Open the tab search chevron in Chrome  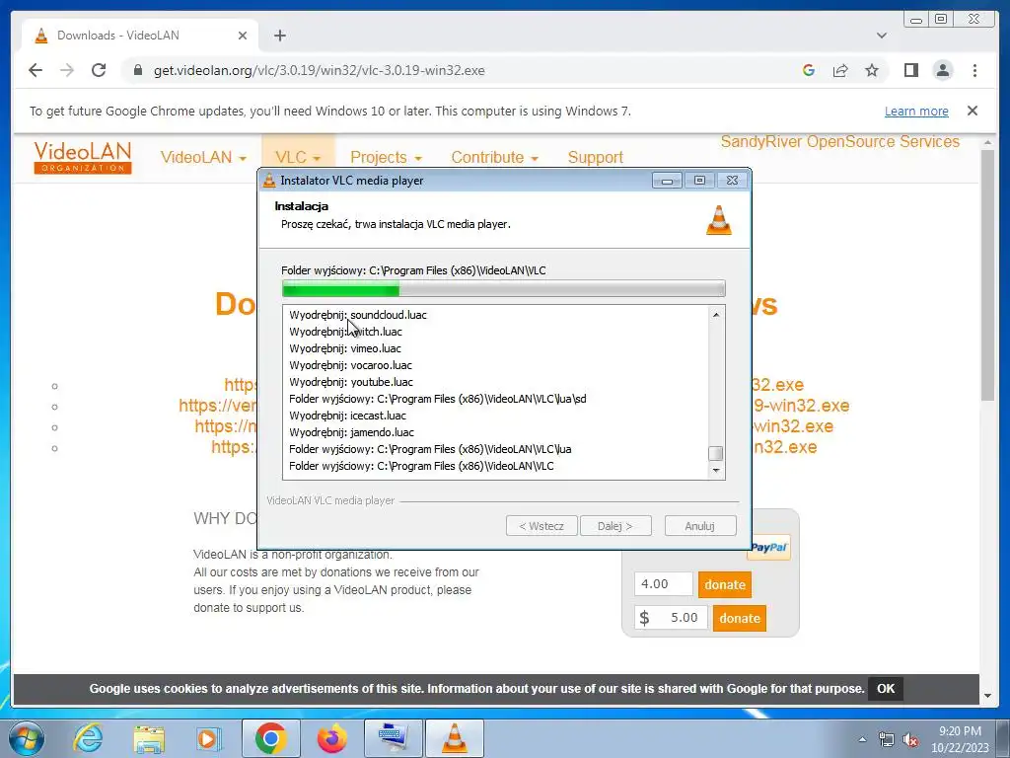[x=882, y=36]
